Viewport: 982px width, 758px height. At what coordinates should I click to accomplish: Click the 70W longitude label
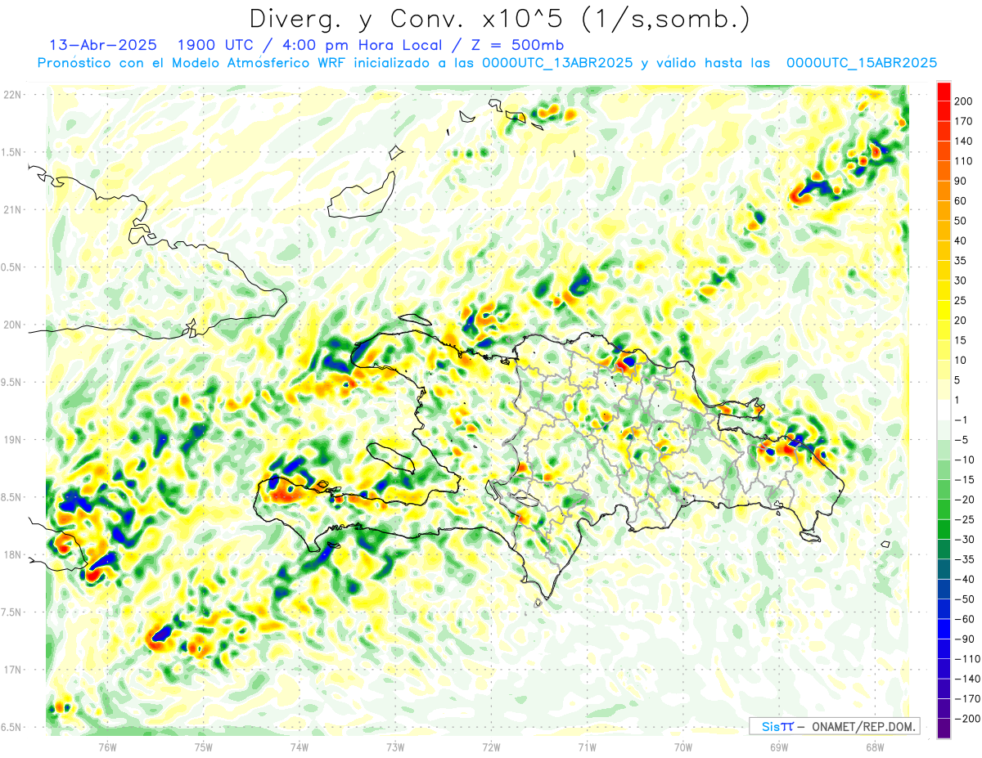pos(683,747)
